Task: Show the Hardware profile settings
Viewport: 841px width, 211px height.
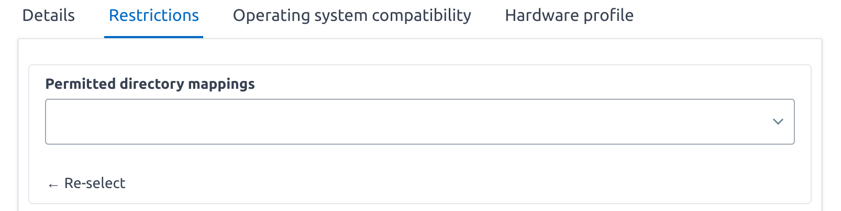Action: pos(569,16)
